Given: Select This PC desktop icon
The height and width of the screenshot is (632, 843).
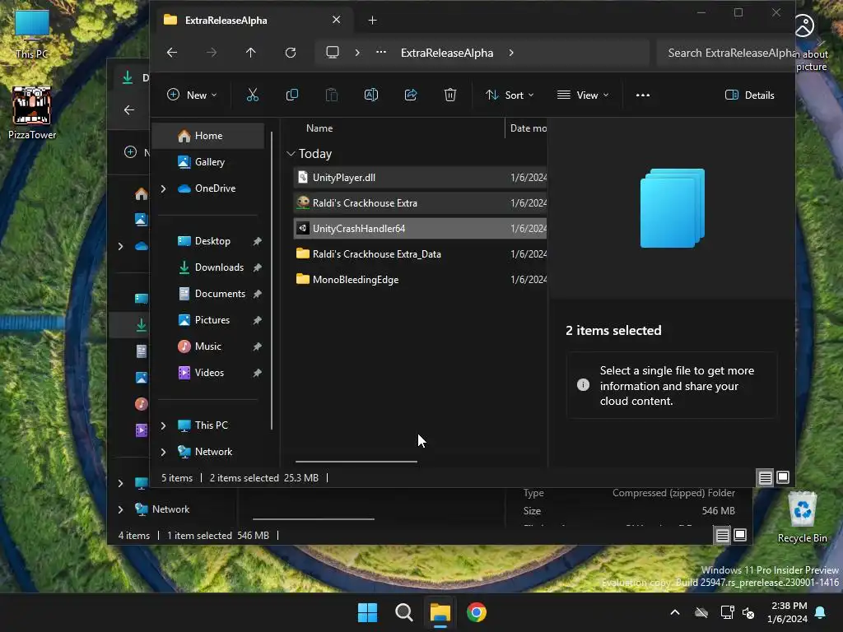Looking at the screenshot, I should 32,34.
